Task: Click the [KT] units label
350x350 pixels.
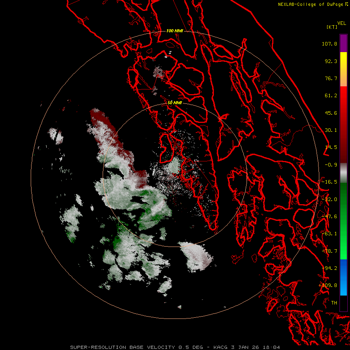Action: point(332,27)
